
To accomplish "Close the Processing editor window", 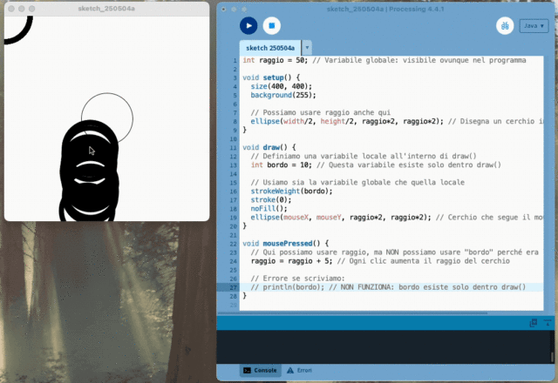I will tap(223, 7).
